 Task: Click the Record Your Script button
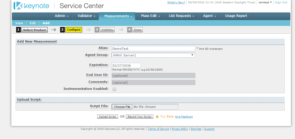coord(140,117)
